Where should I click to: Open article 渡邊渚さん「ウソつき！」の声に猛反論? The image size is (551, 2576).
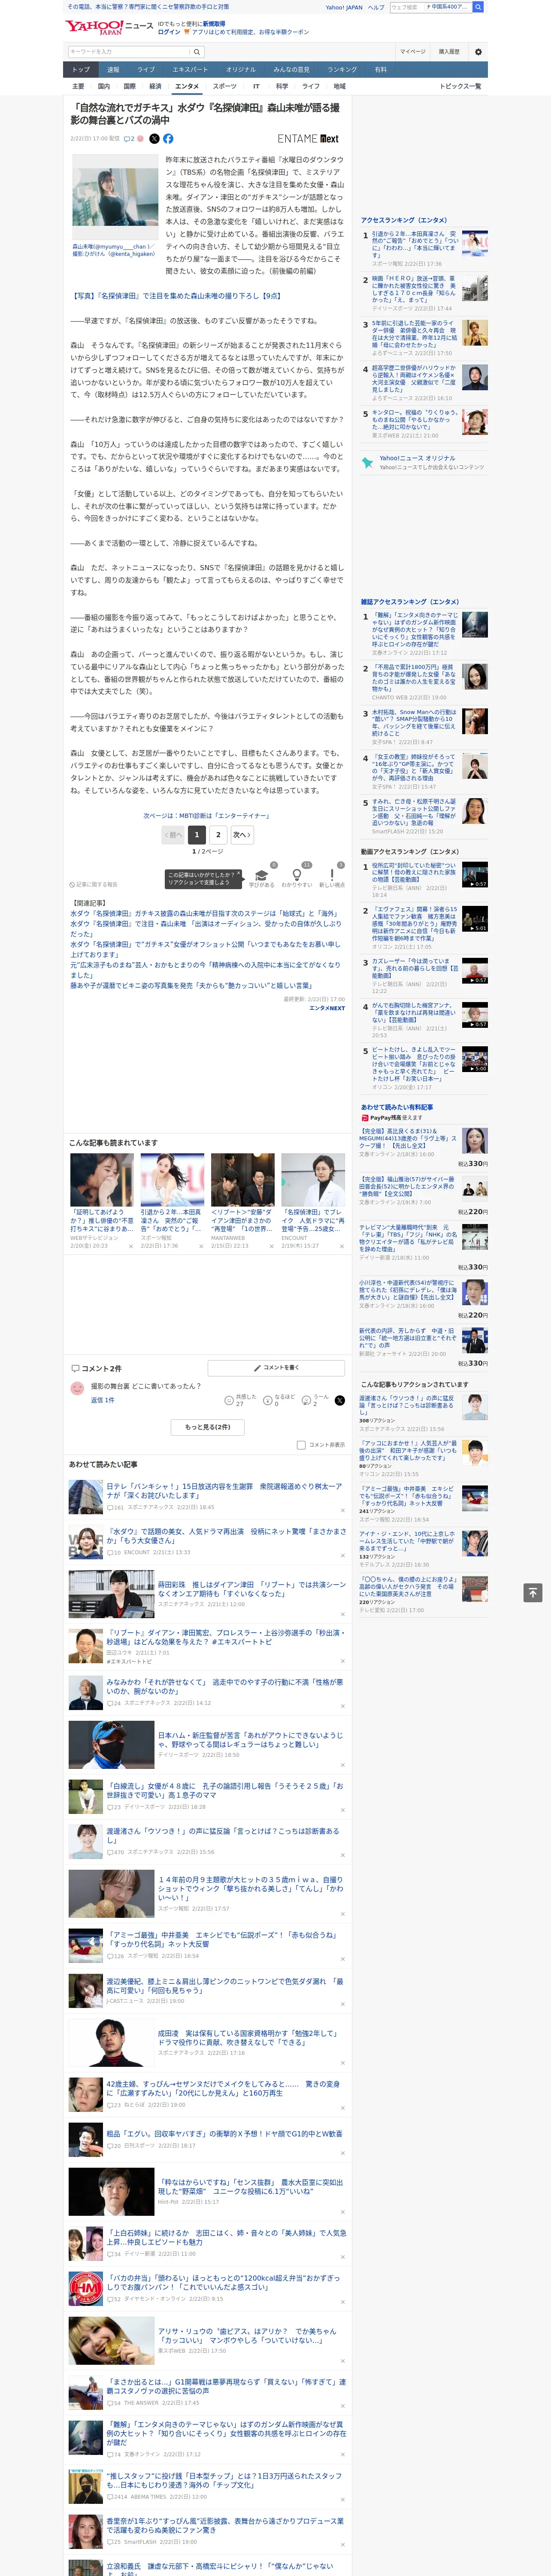[223, 1835]
